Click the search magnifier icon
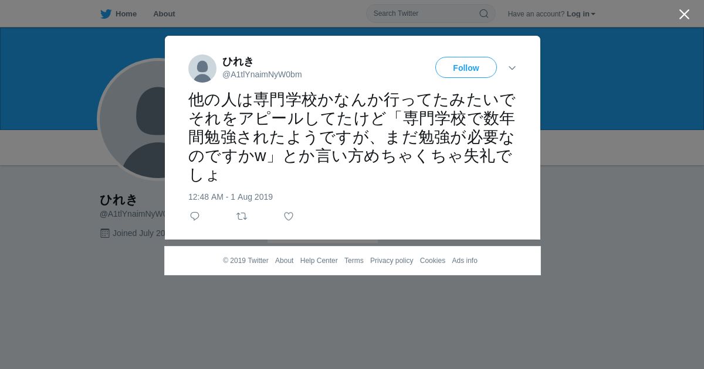Image resolution: width=704 pixels, height=369 pixels. tap(484, 13)
